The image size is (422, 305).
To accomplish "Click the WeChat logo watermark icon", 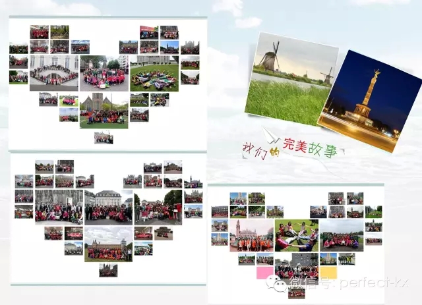I will 276,284.
